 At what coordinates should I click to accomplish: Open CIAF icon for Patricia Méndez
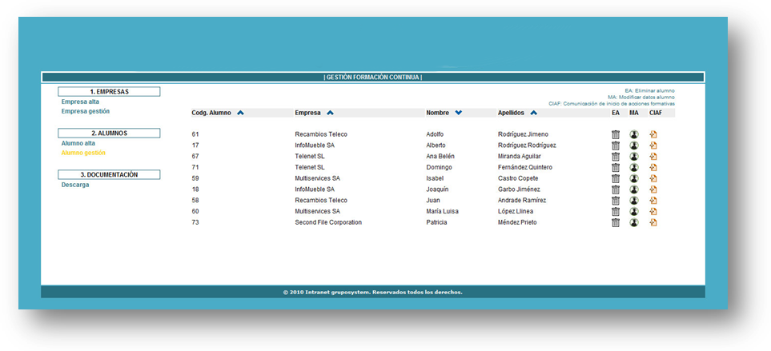(x=653, y=223)
